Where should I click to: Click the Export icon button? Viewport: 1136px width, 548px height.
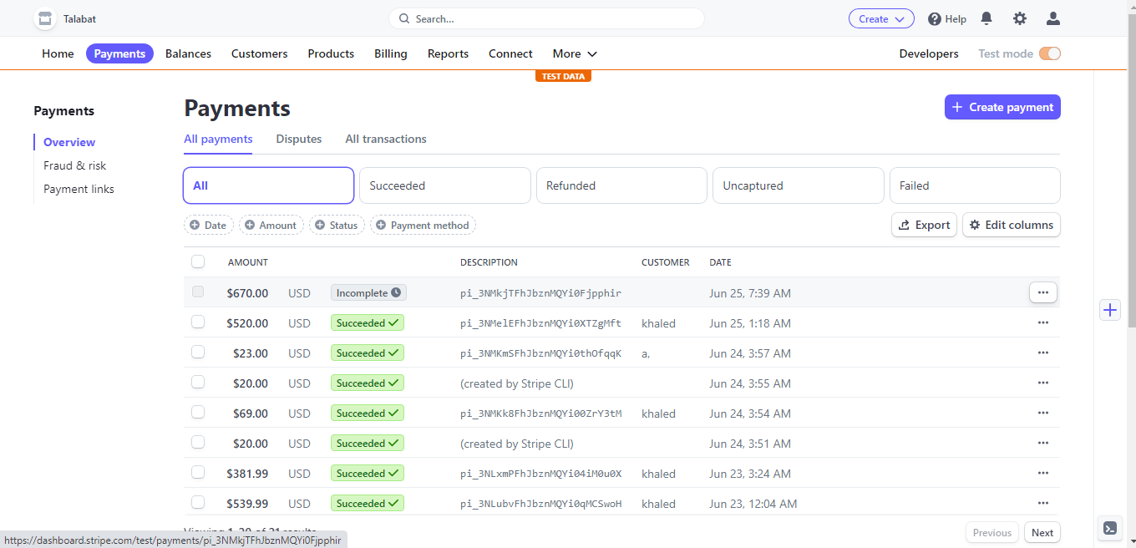tap(905, 225)
